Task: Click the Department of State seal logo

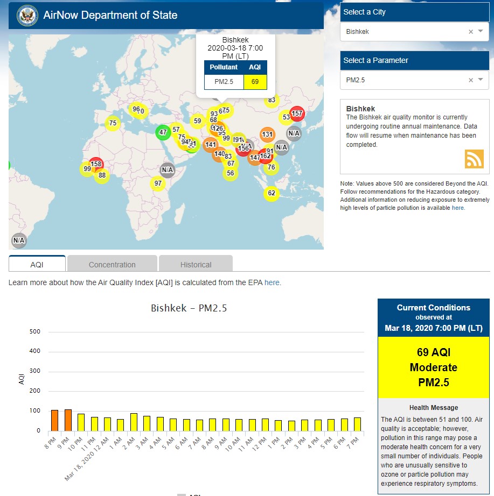Action: (27, 15)
